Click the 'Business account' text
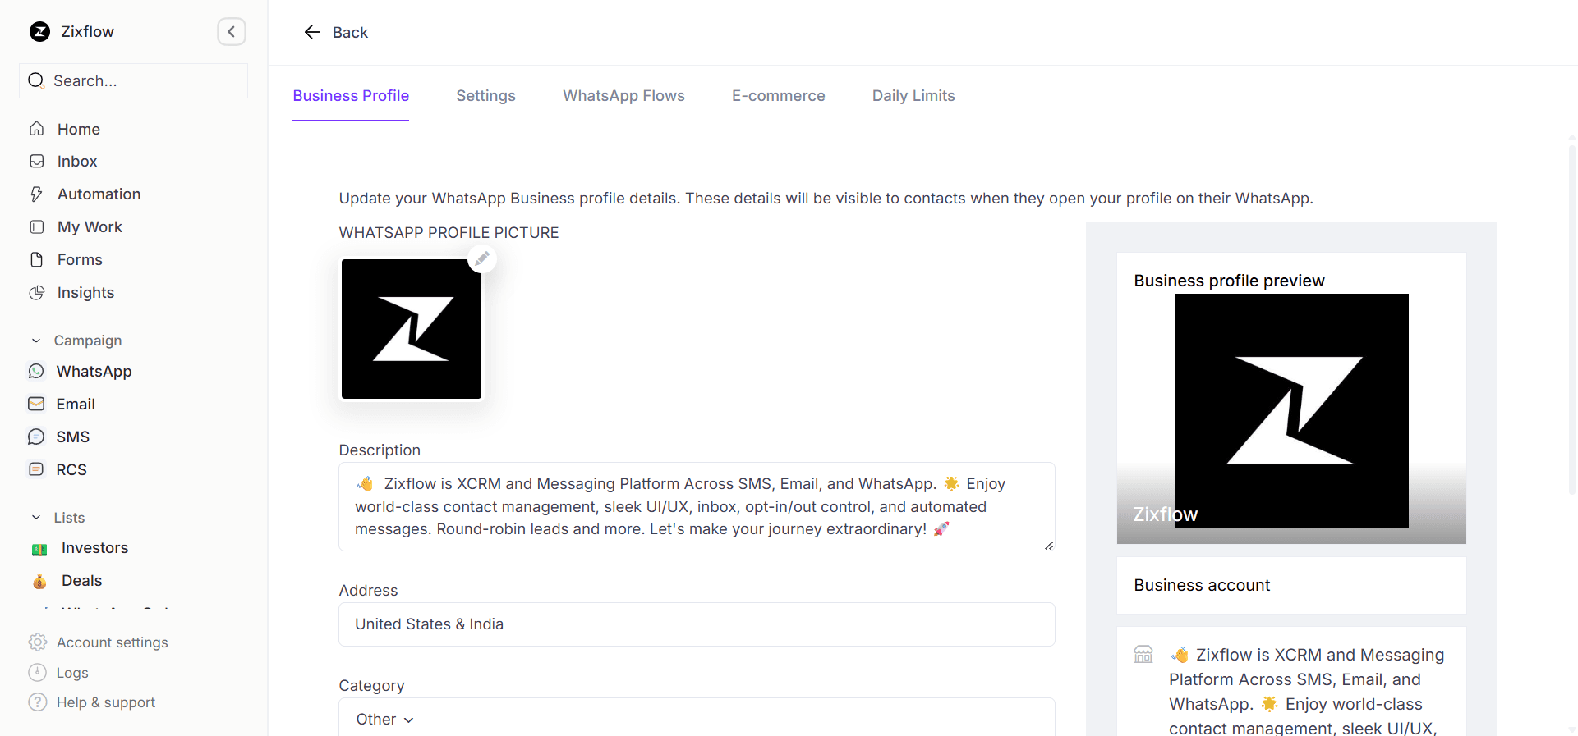 coord(1202,585)
